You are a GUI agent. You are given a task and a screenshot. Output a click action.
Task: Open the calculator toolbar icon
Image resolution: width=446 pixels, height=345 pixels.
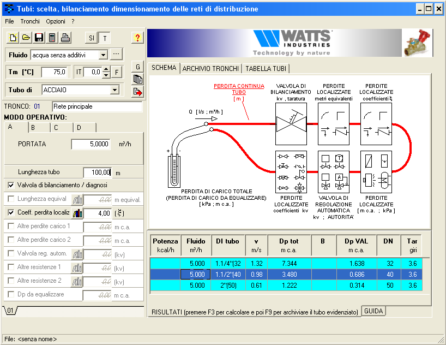point(52,38)
